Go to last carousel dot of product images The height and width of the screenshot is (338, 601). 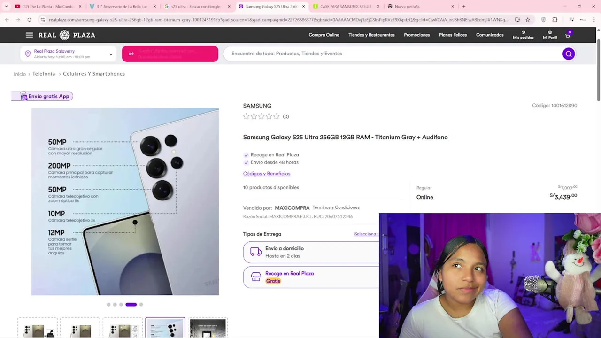click(x=141, y=305)
